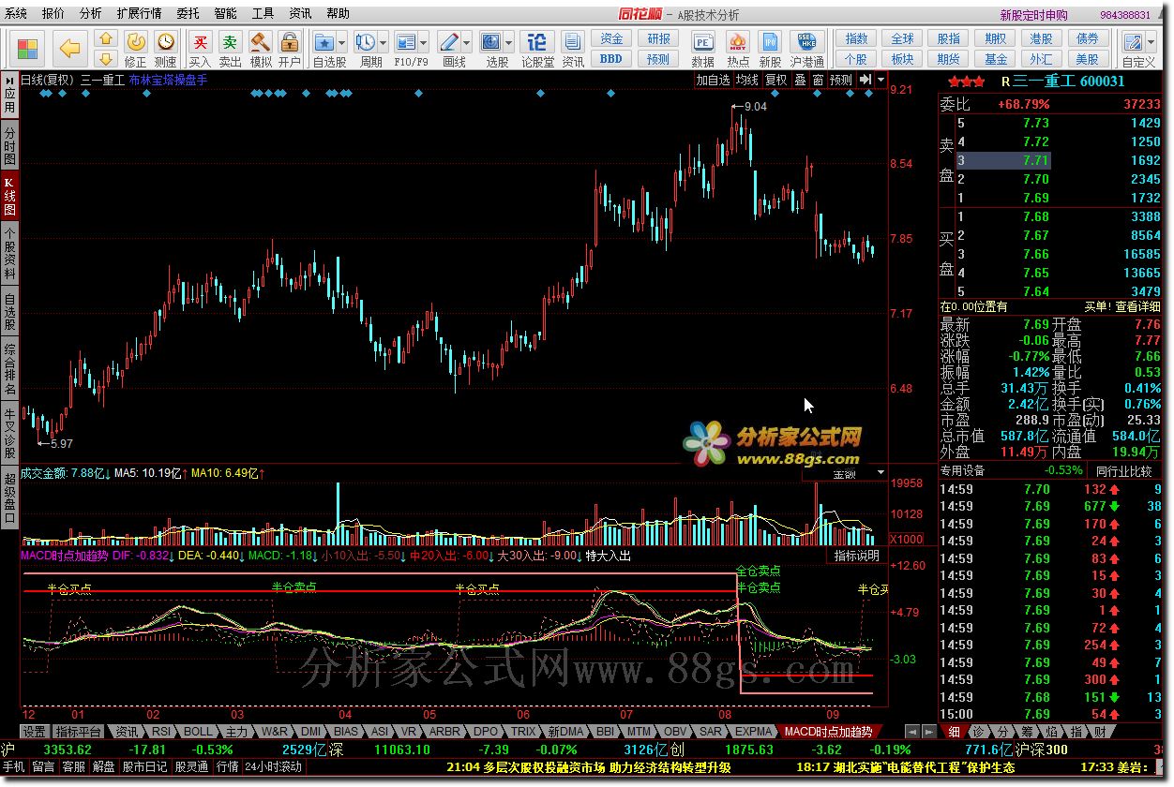This screenshot has height=787, width=1174.
Task: Click the 港股 market button
Action: point(1041,39)
